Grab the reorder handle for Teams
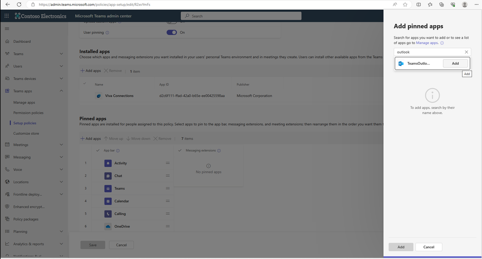The width and height of the screenshot is (482, 259). (x=168, y=188)
